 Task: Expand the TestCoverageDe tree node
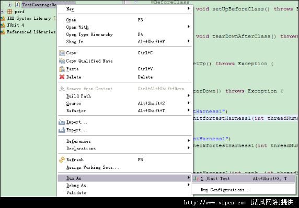9,5
